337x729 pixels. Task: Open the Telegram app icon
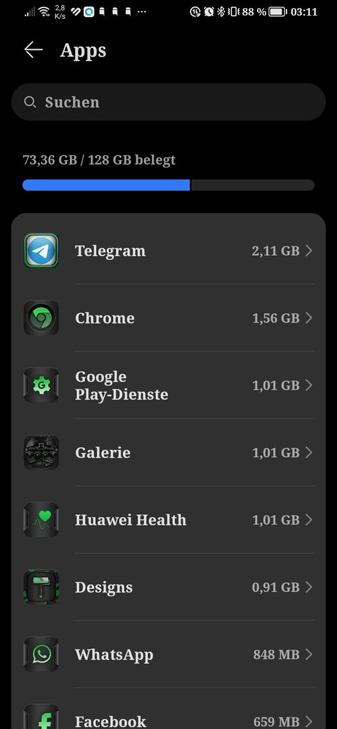(41, 250)
